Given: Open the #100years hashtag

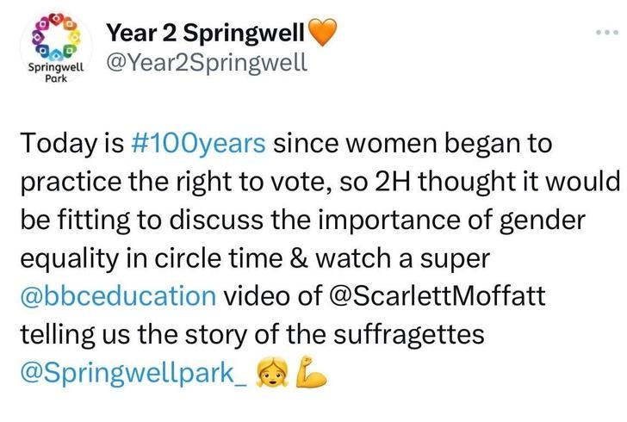Looking at the screenshot, I should pos(199,144).
